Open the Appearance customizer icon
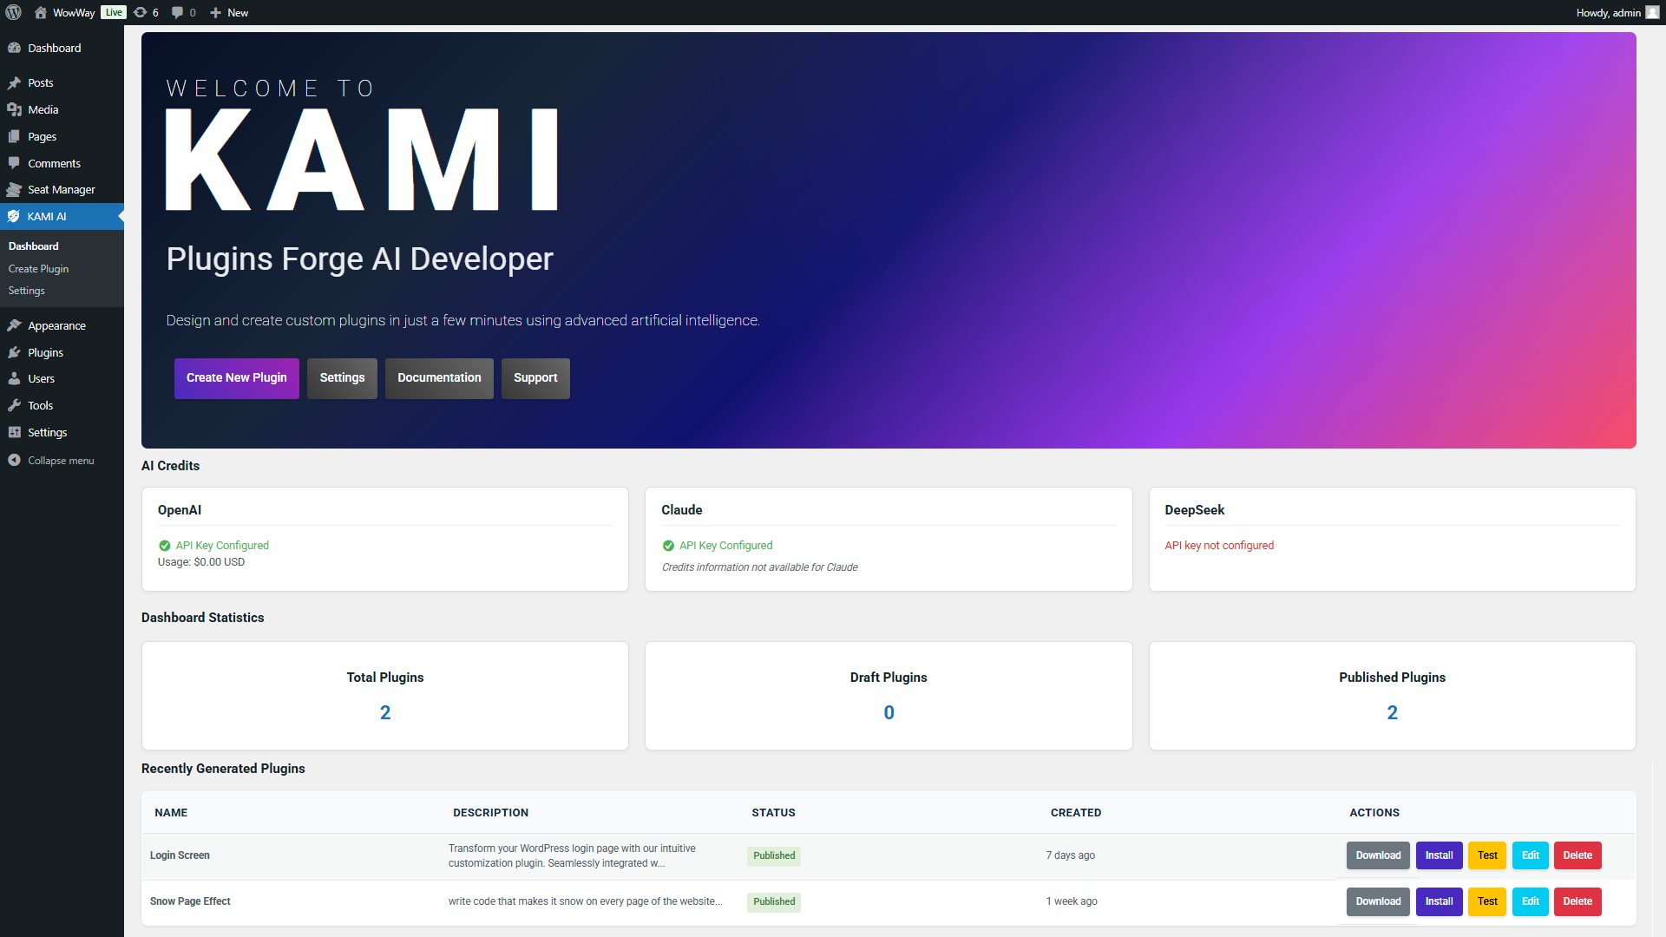1666x937 pixels. (15, 325)
